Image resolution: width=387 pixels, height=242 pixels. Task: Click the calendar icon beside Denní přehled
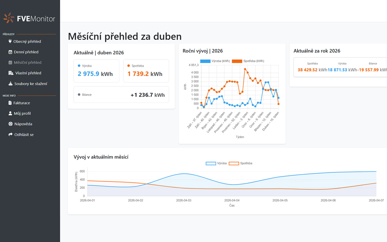pos(10,52)
